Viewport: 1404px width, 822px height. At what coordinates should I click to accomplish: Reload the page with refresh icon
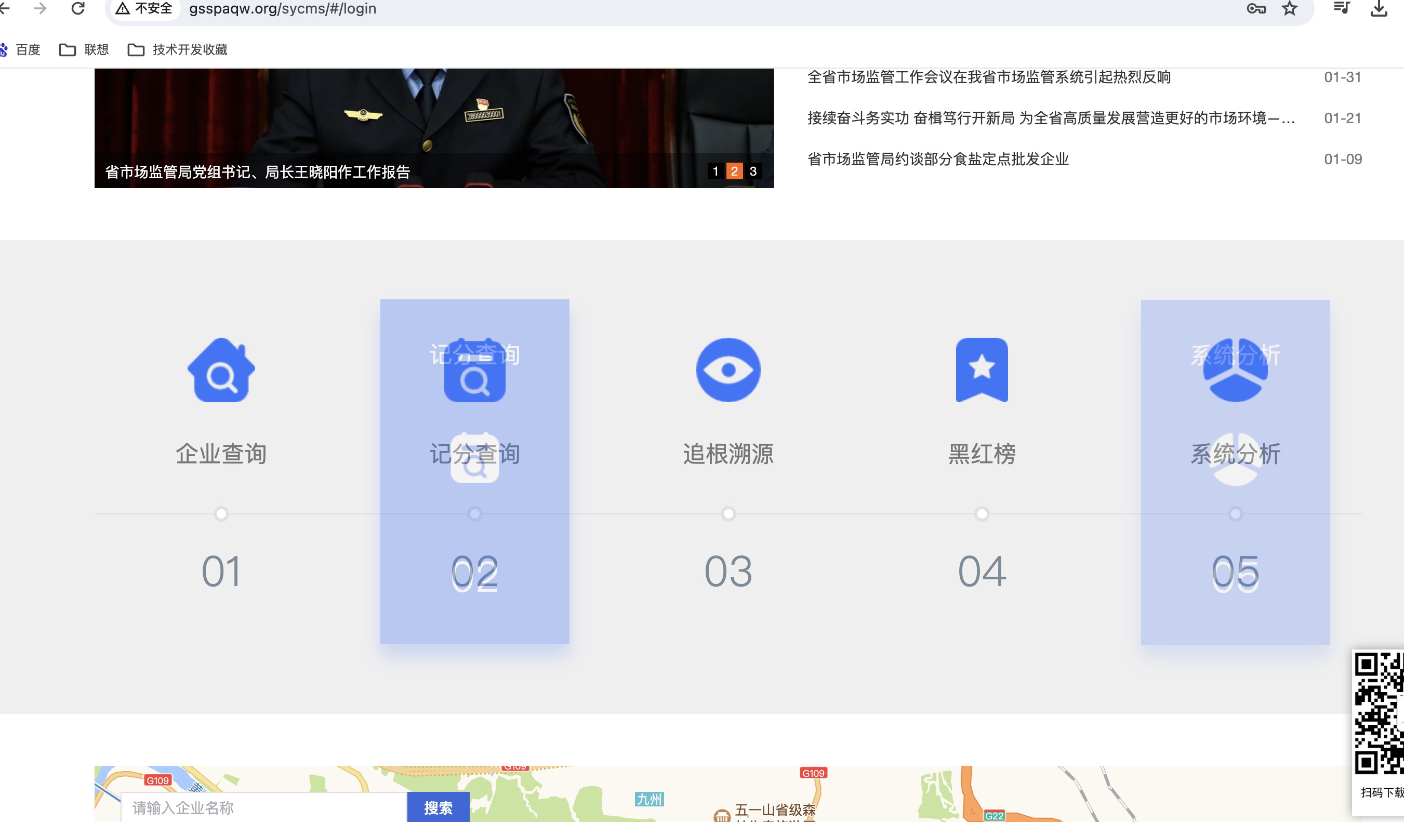tap(78, 8)
